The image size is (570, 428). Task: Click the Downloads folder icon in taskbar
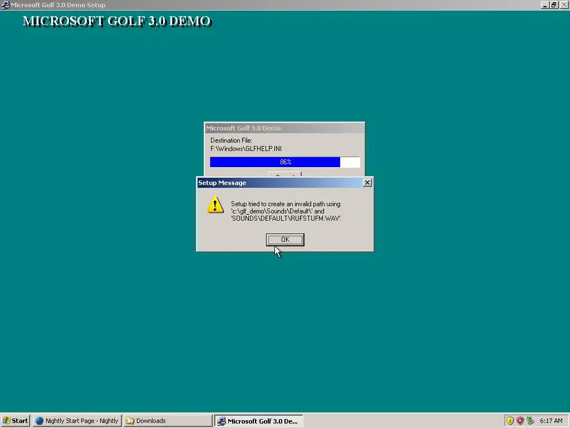[x=130, y=421]
